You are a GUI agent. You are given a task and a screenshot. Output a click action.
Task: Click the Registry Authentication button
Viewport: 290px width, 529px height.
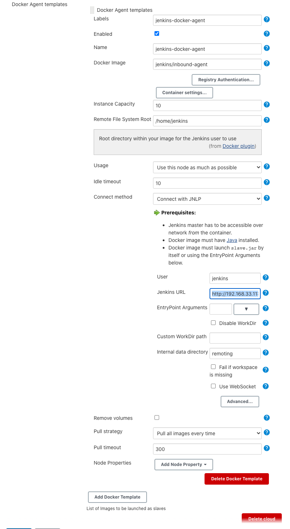(226, 79)
